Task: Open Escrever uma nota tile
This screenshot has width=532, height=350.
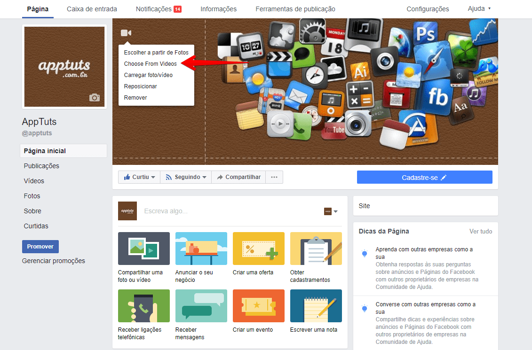Action: [x=316, y=311]
